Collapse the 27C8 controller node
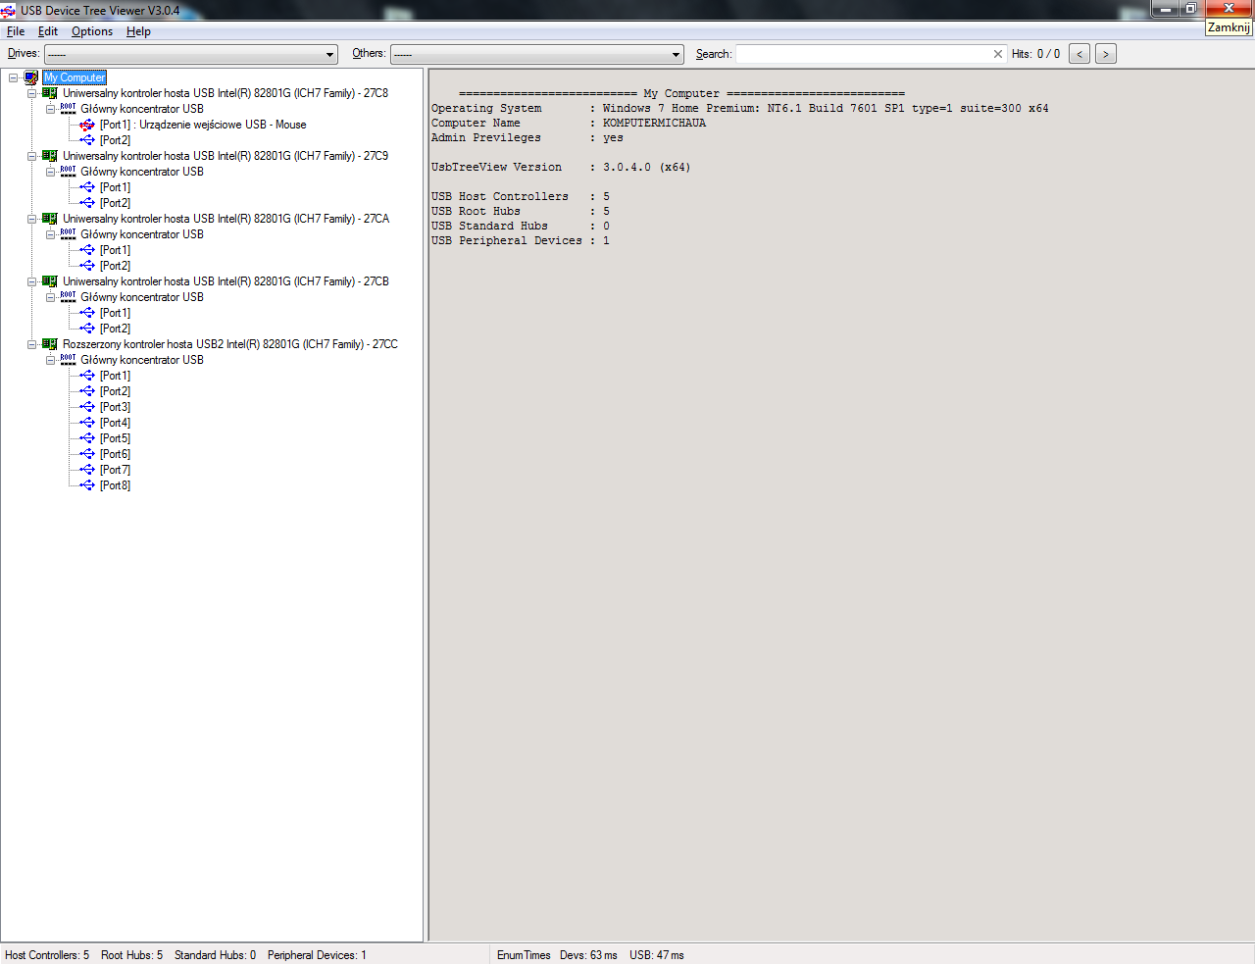The height and width of the screenshot is (965, 1255). pos(32,93)
